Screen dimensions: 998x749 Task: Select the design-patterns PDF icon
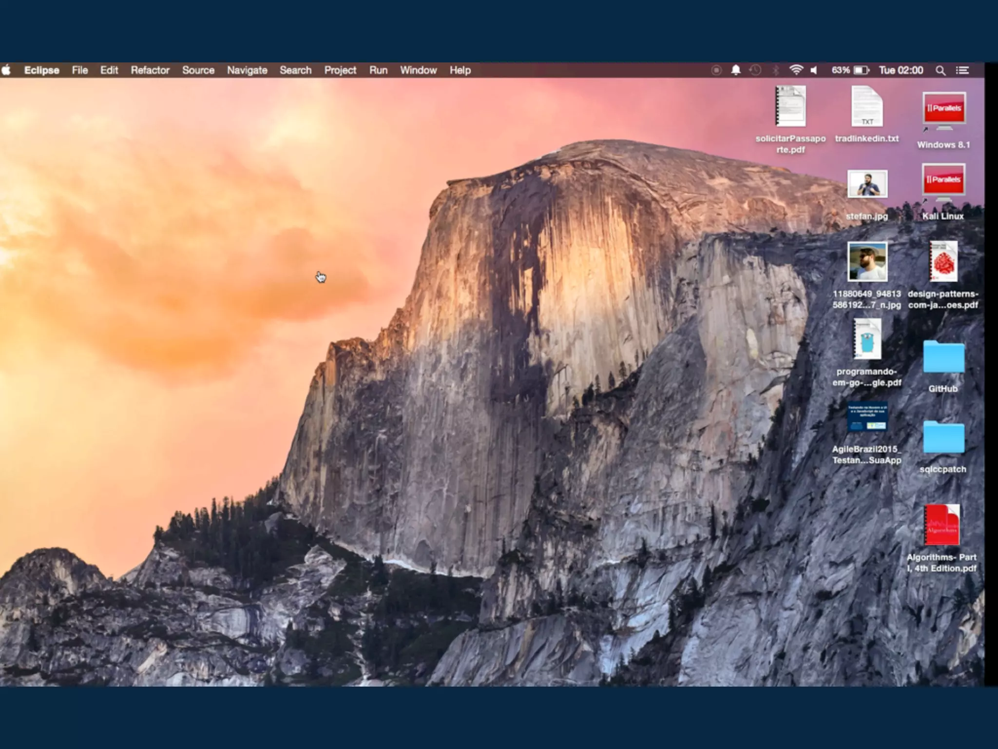[x=943, y=261]
